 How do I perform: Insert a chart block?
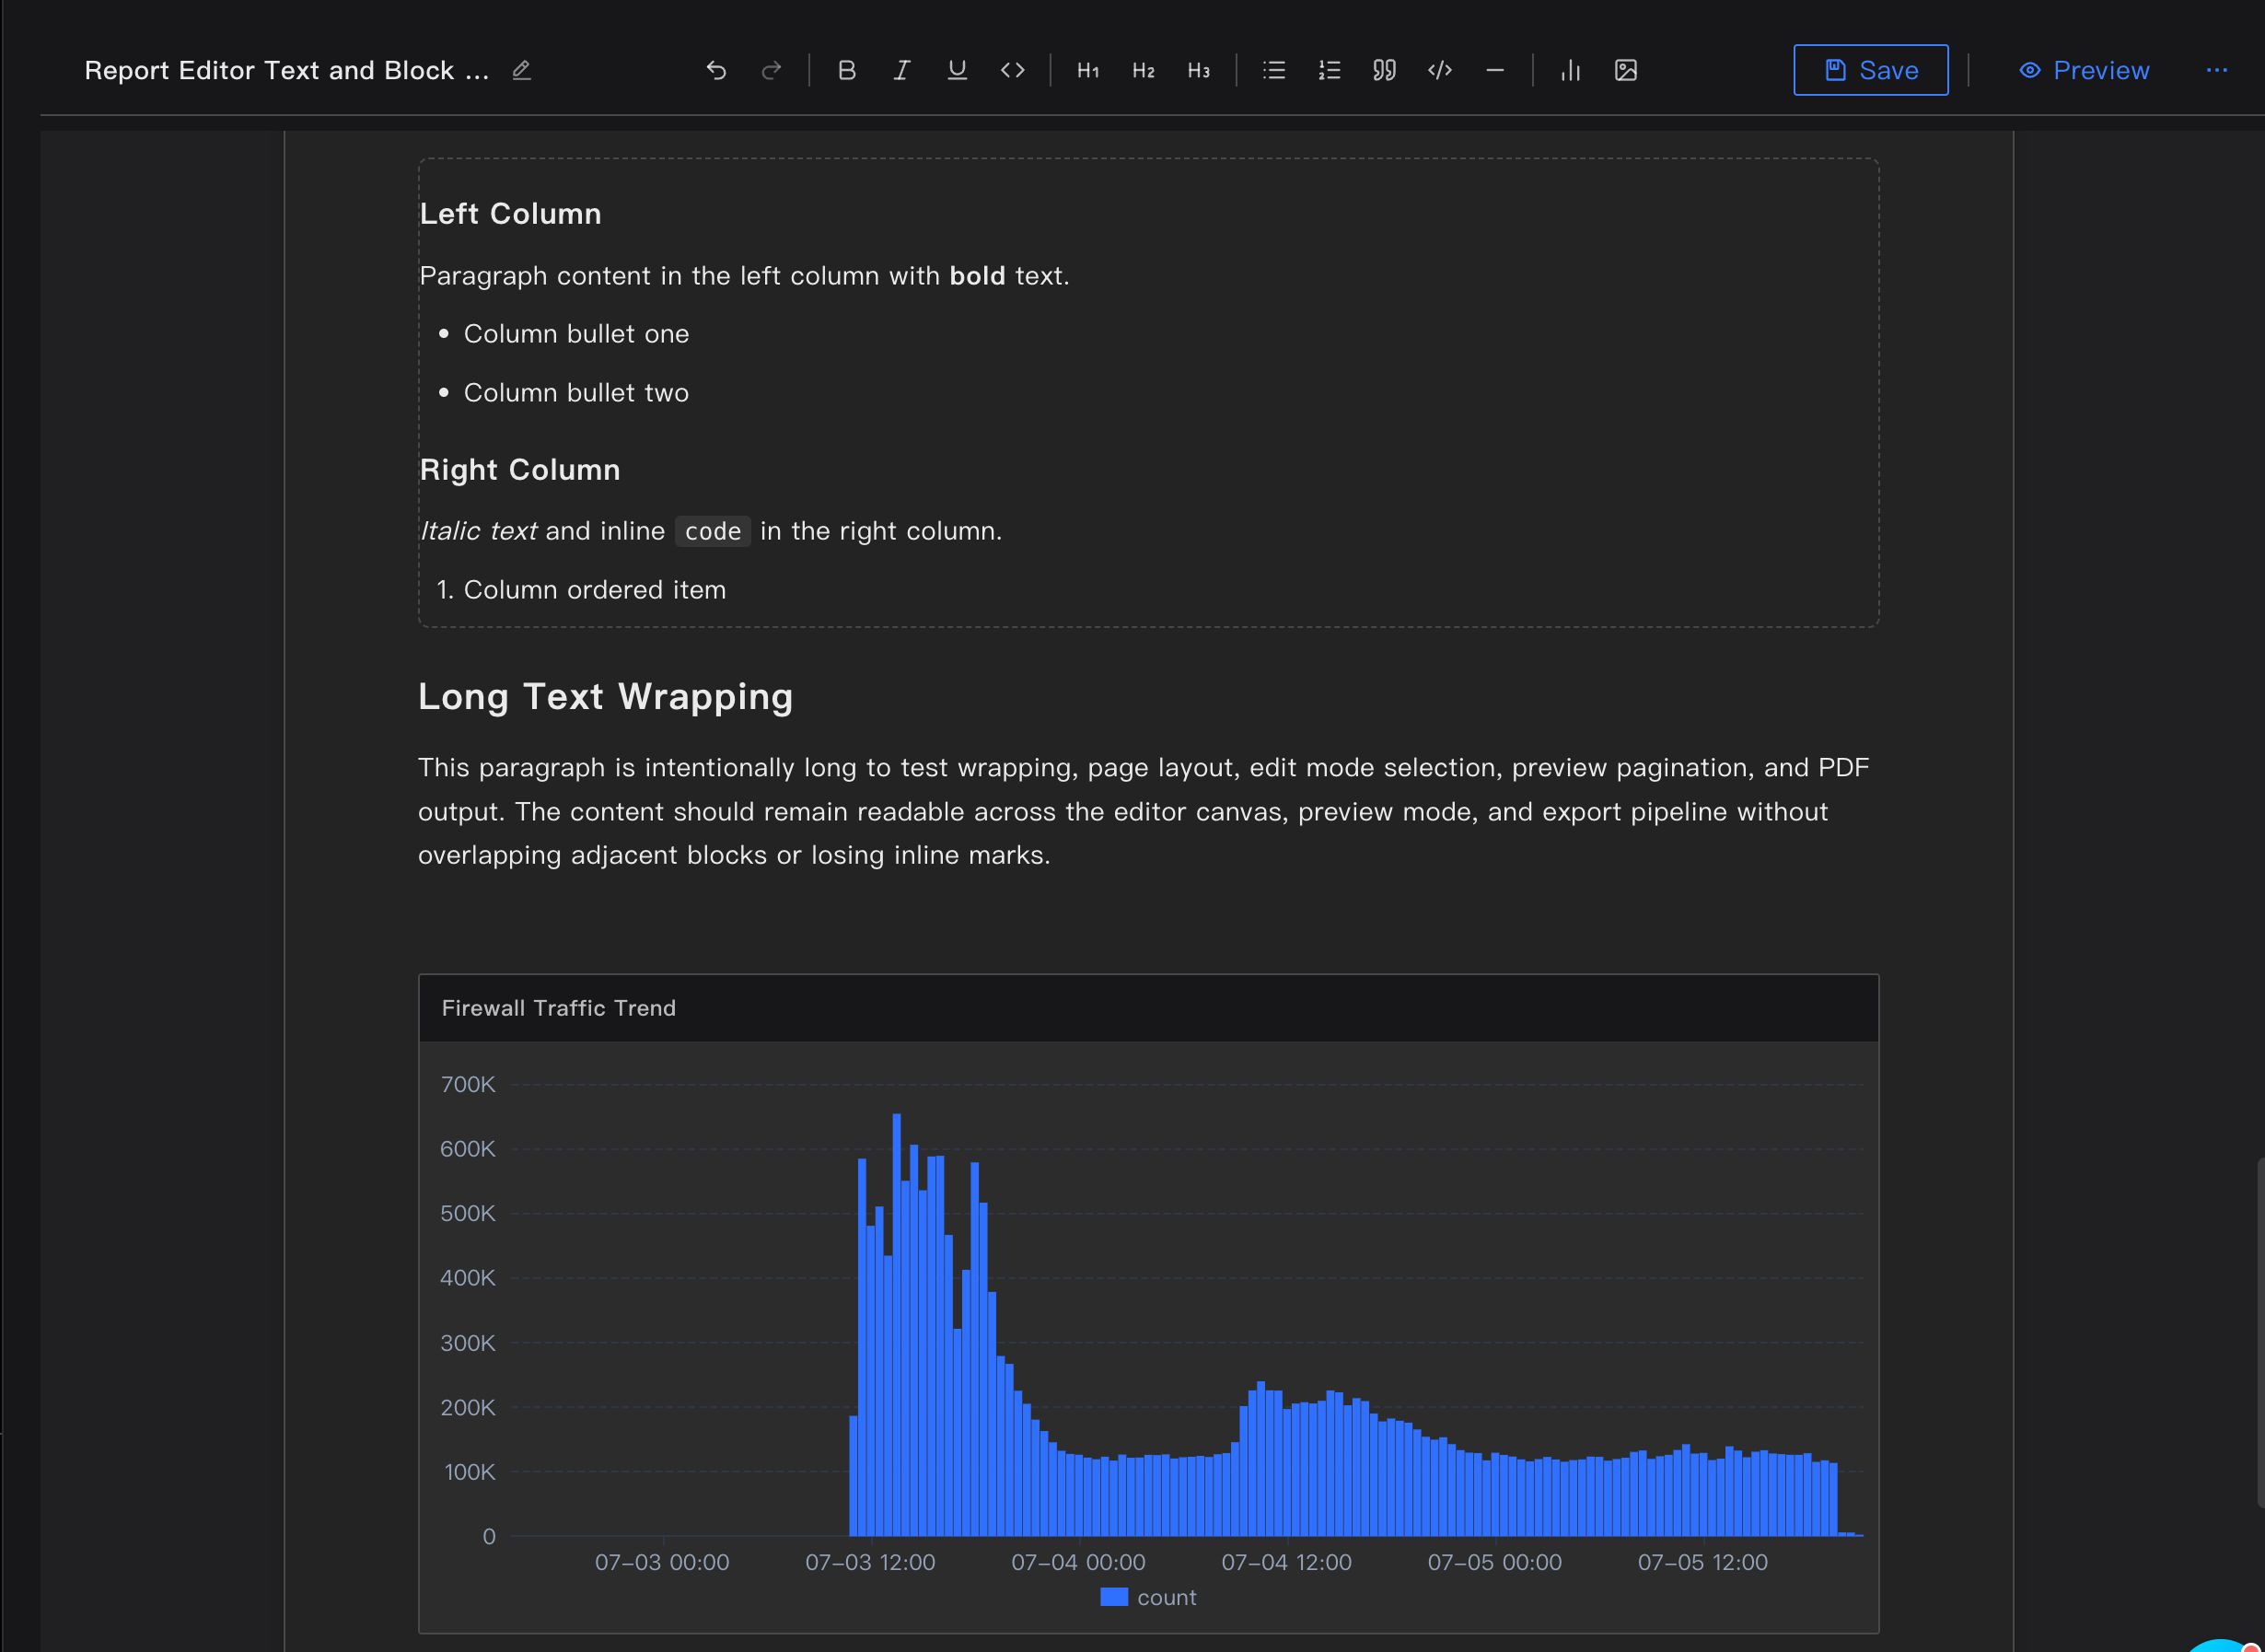(1571, 70)
